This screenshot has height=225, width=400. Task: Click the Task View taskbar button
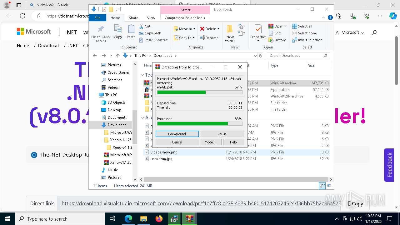(x=112, y=219)
